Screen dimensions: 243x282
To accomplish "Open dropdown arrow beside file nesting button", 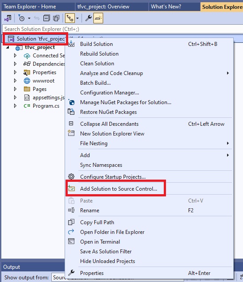I will click(x=77, y=18).
